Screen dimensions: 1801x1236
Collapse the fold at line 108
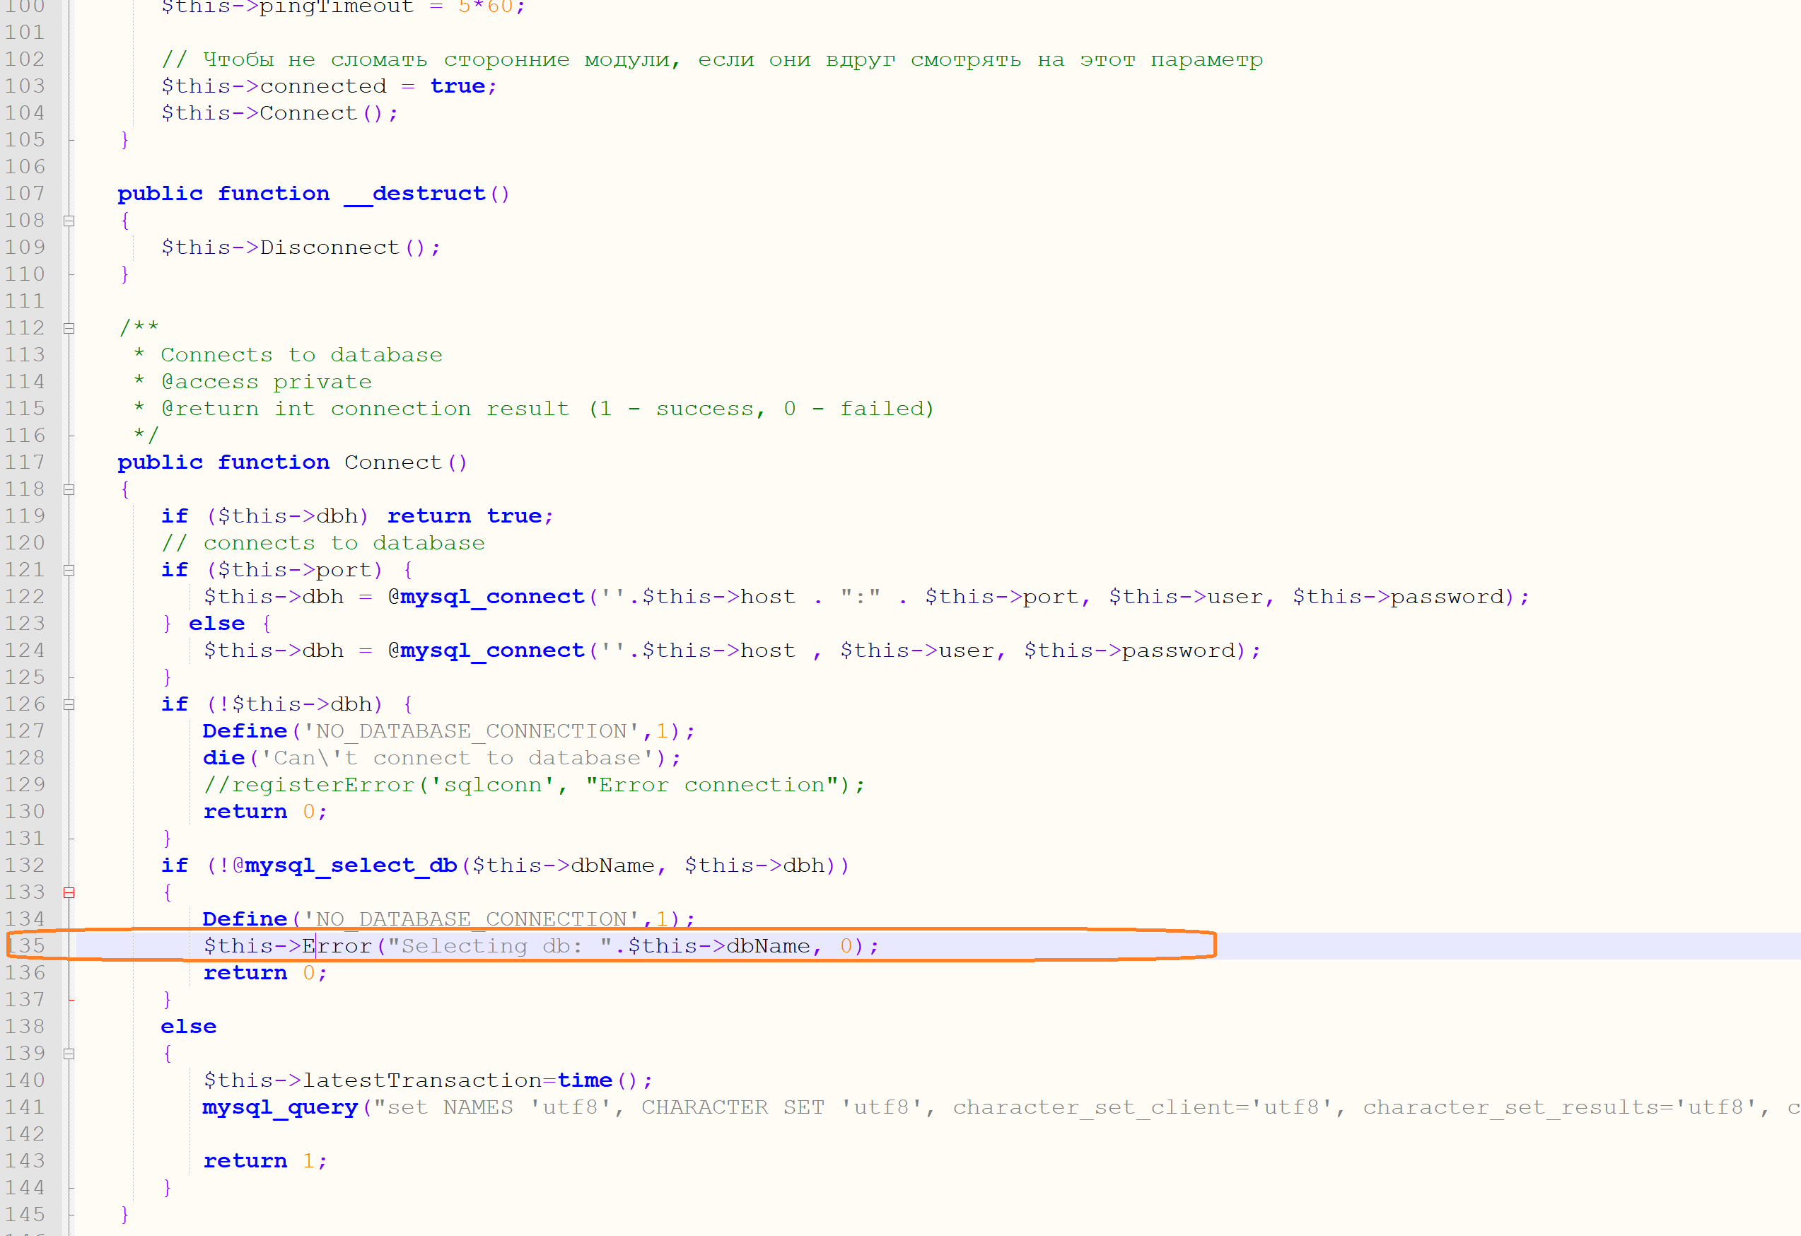tap(69, 221)
